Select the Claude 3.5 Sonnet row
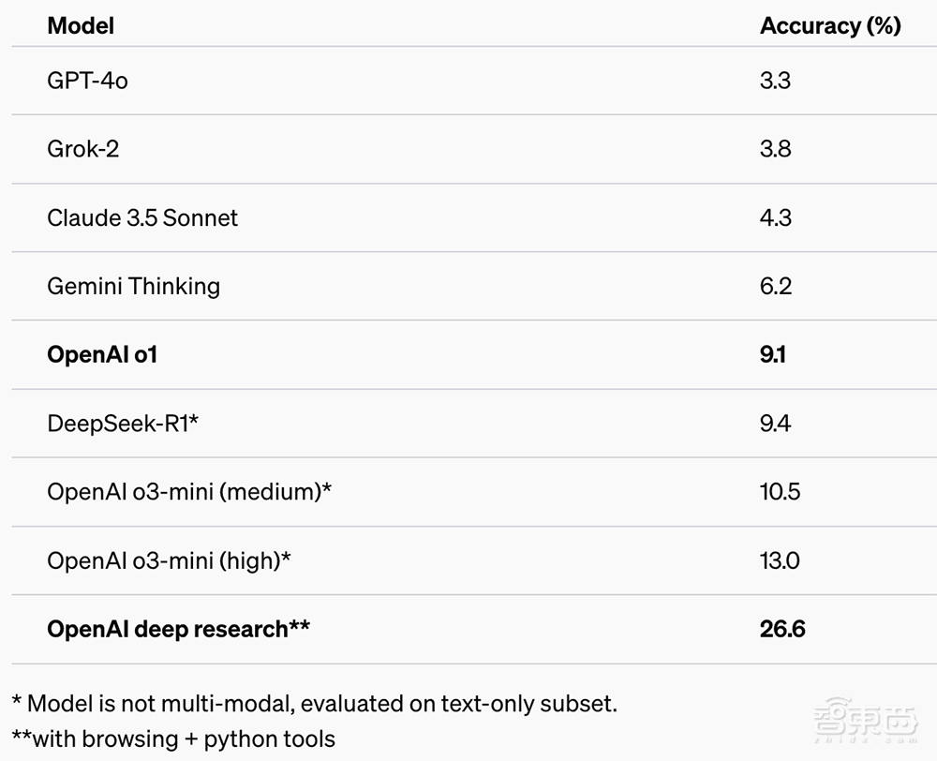 [x=142, y=217]
